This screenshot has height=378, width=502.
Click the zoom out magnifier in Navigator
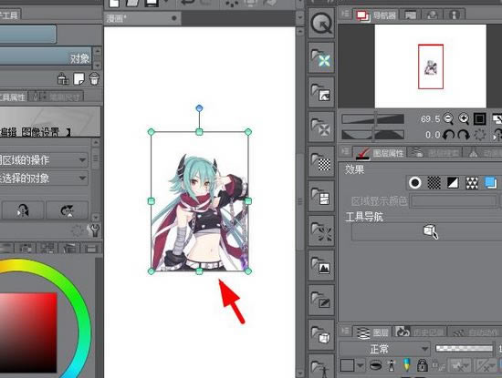coord(448,118)
